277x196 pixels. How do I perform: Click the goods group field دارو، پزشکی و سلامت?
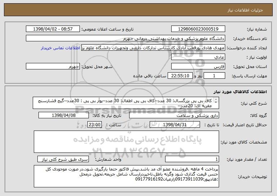point(174,115)
